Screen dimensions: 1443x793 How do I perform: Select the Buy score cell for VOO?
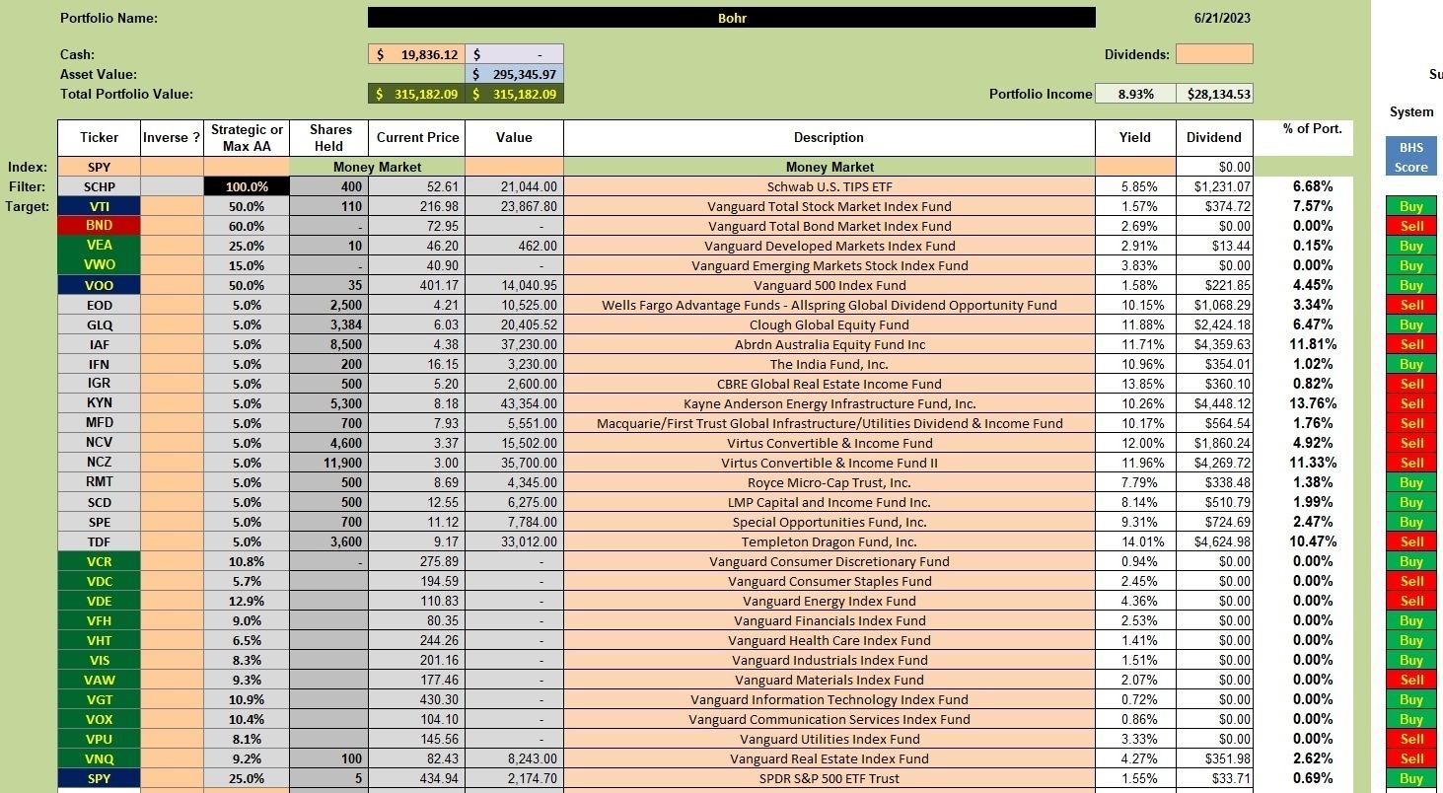coord(1410,285)
